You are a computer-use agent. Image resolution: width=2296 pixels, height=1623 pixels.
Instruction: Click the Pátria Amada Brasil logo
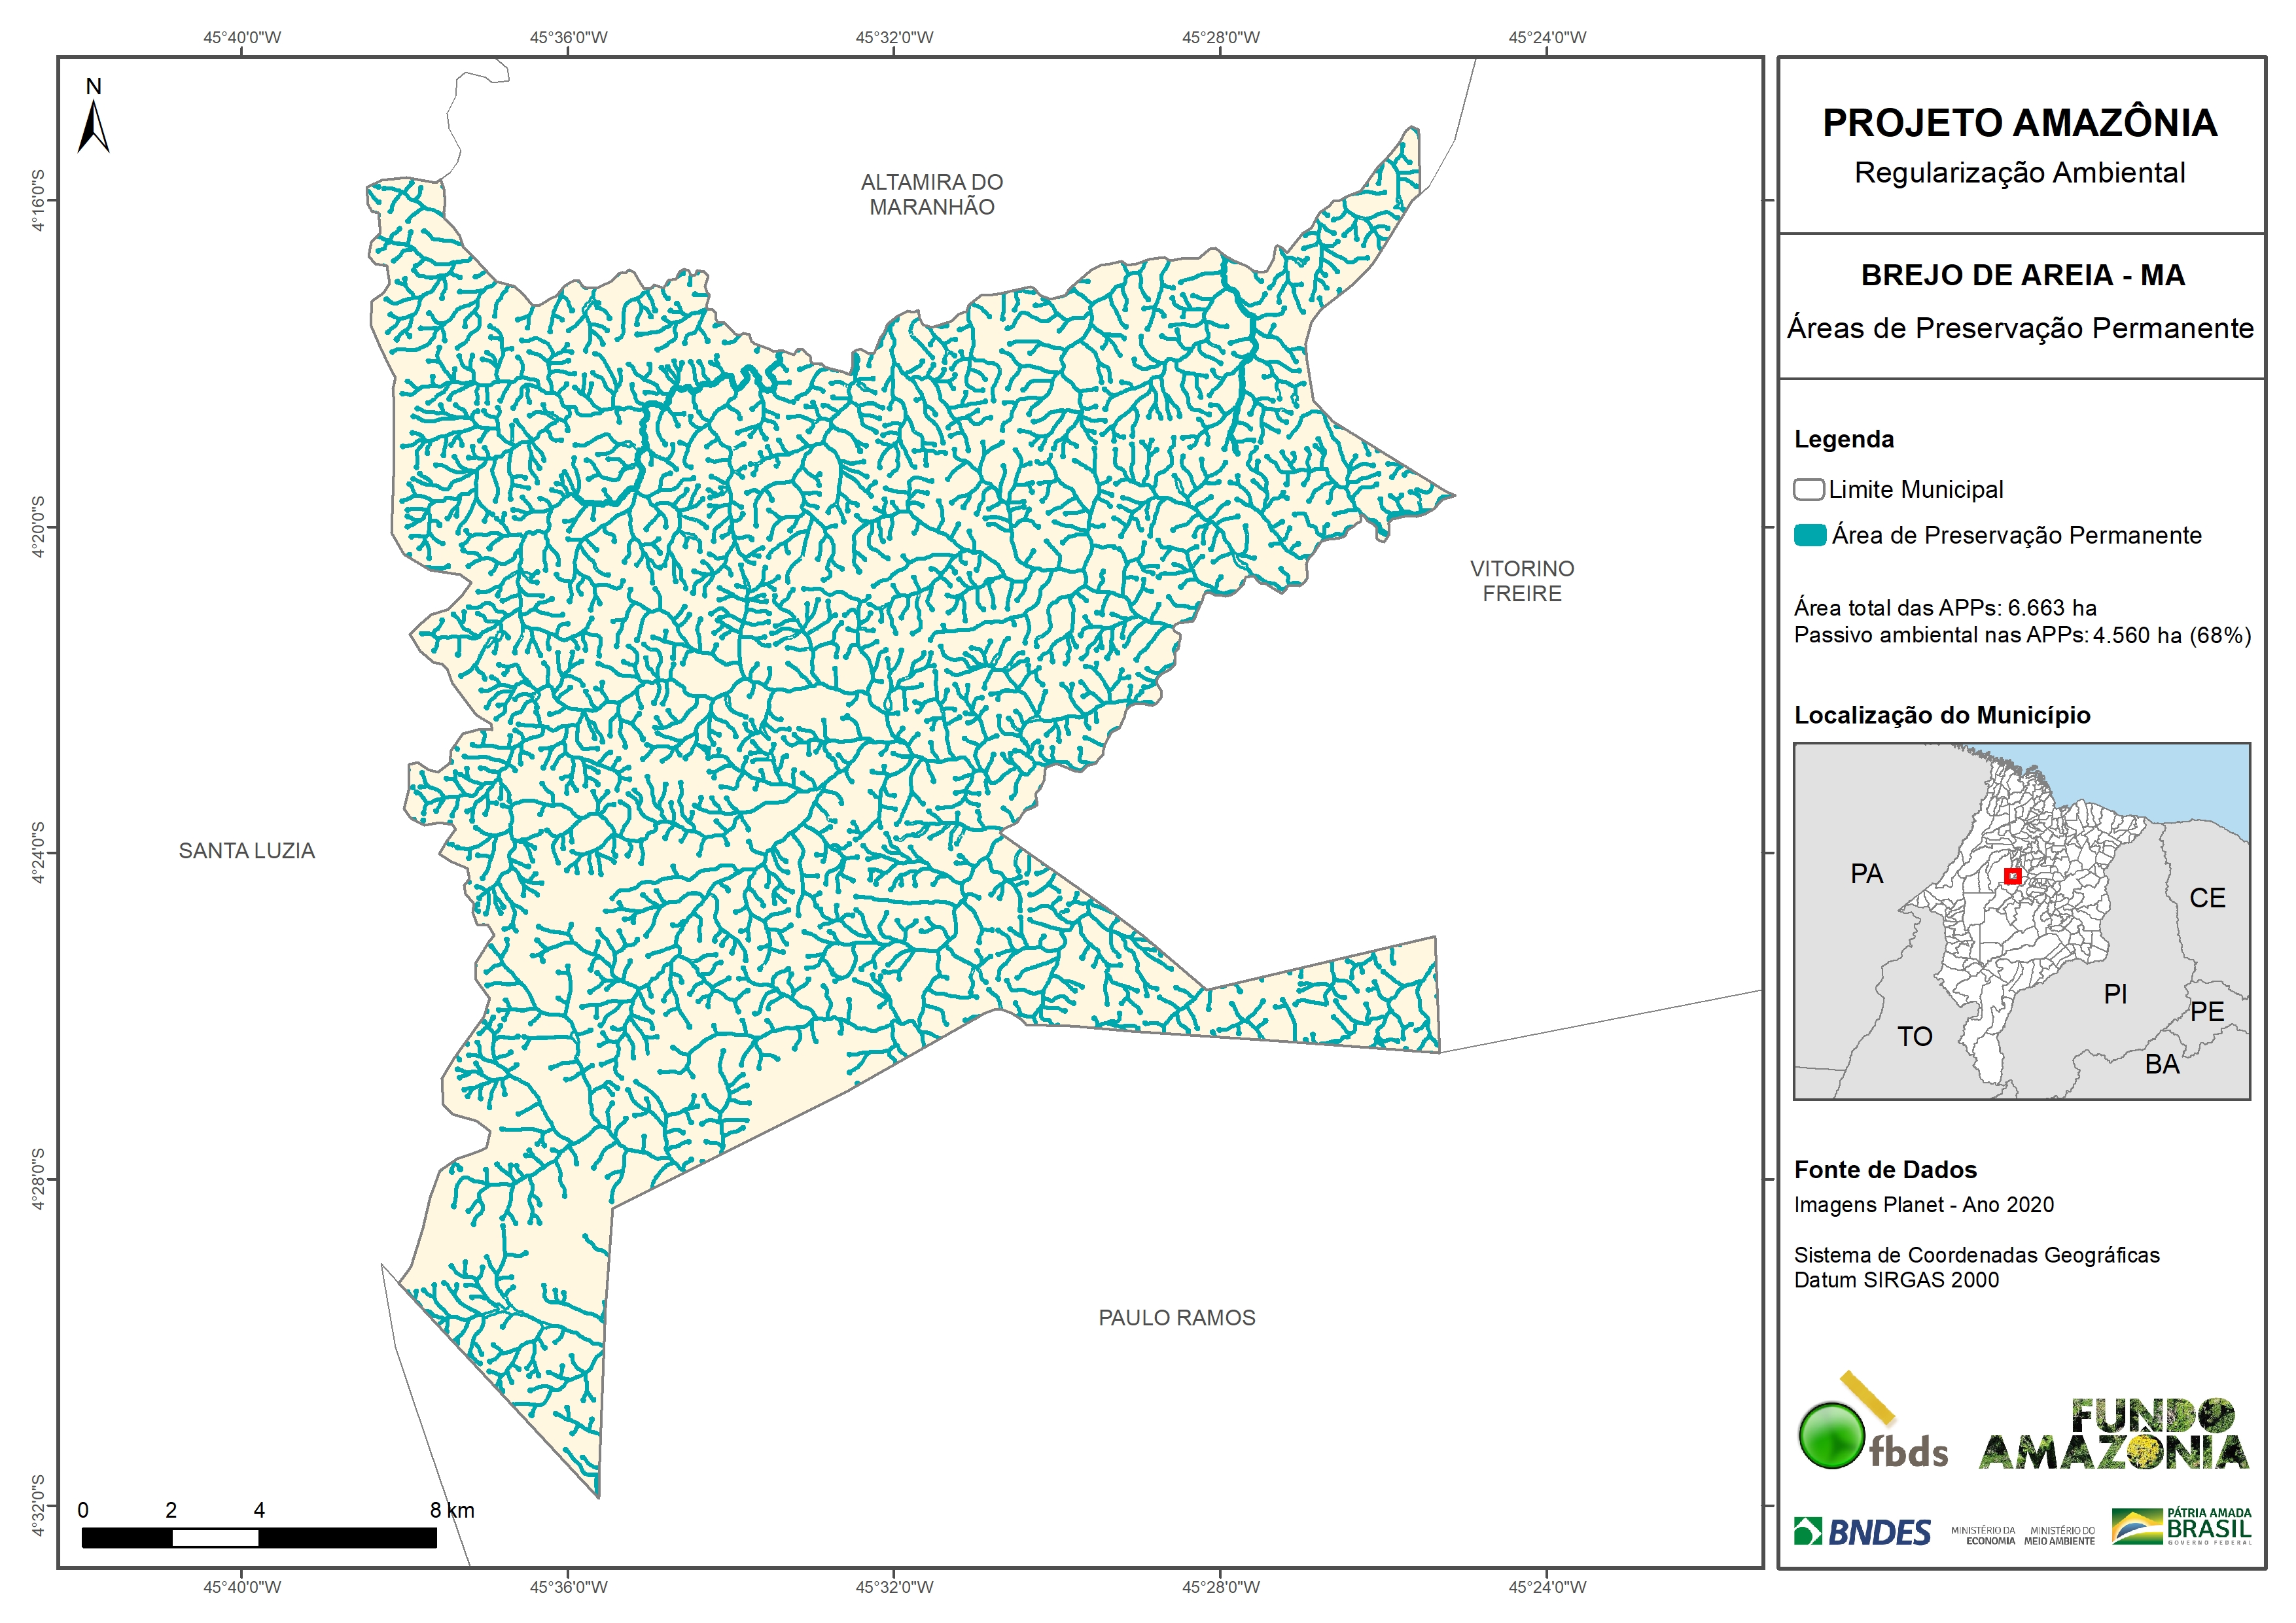coord(2182,1527)
